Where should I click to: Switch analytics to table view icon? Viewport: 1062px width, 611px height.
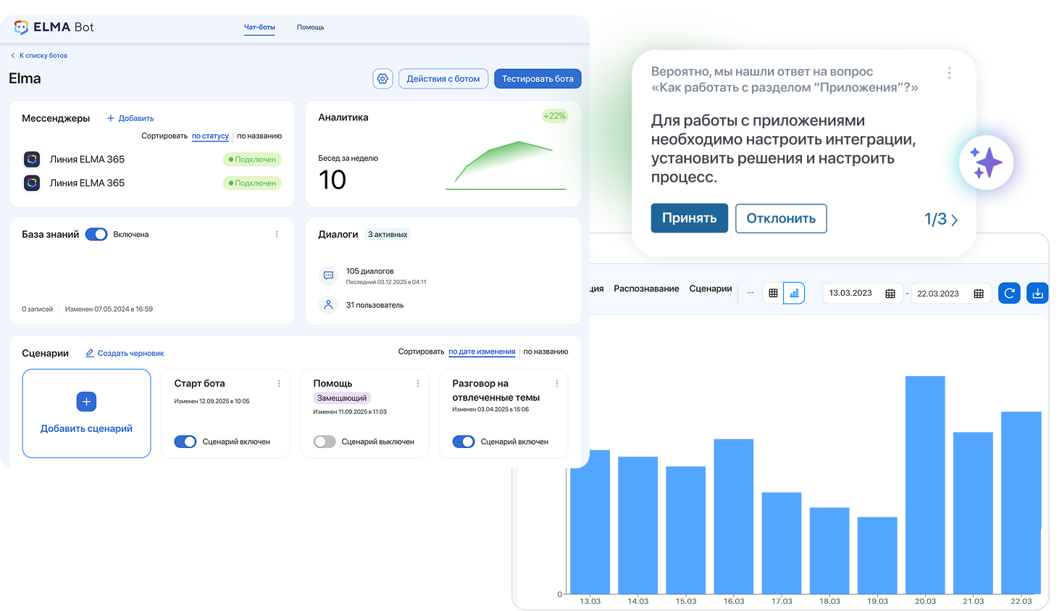click(x=773, y=294)
